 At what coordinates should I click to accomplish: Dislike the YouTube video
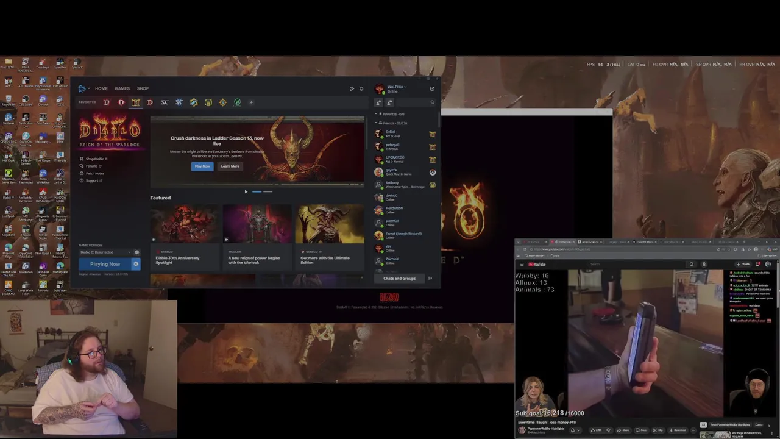tap(609, 430)
